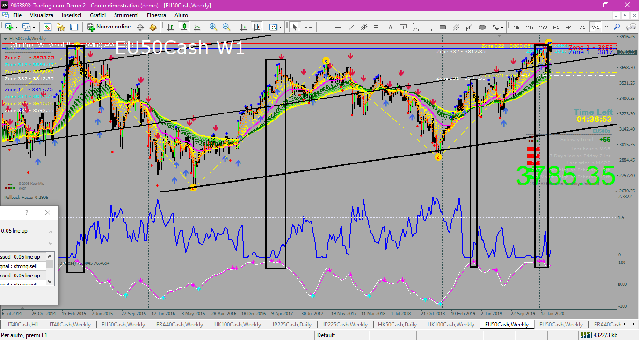Draw a rectangle shape
This screenshot has width=639, height=340.
point(443,27)
